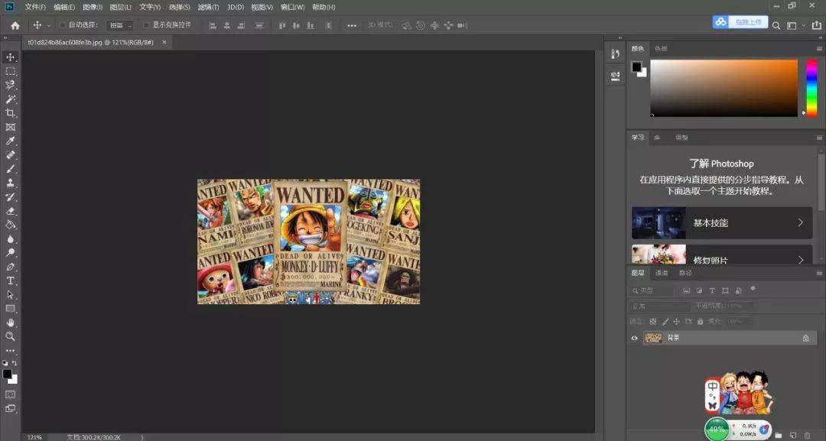Select the Hand tool
Image resolution: width=826 pixels, height=441 pixels.
10,323
